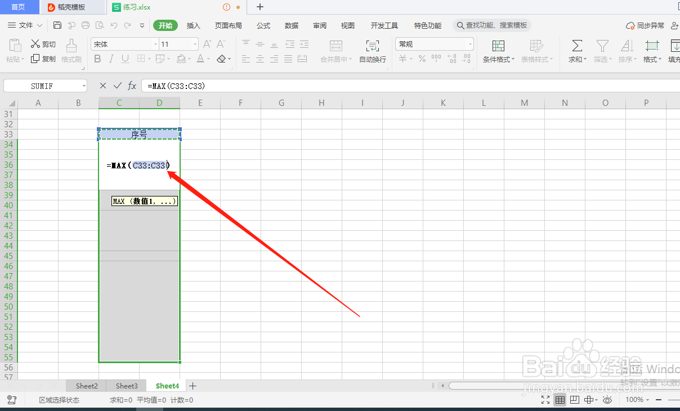Click the search functions box (查找功能)
Image resolution: width=680 pixels, height=411 pixels.
coord(492,25)
